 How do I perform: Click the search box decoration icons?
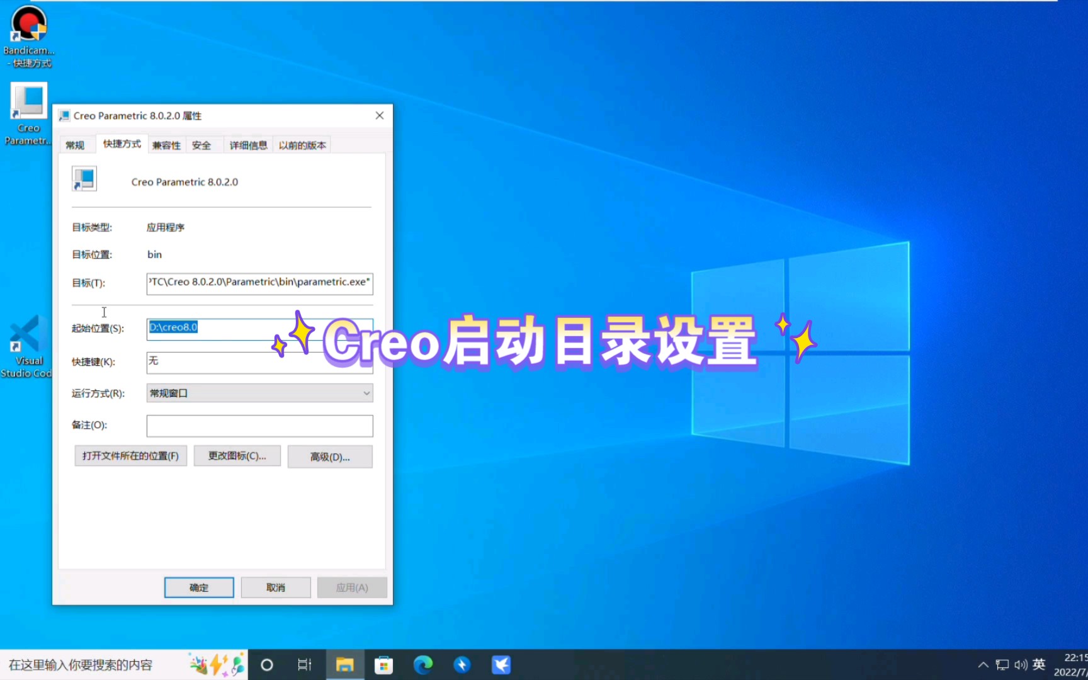217,665
